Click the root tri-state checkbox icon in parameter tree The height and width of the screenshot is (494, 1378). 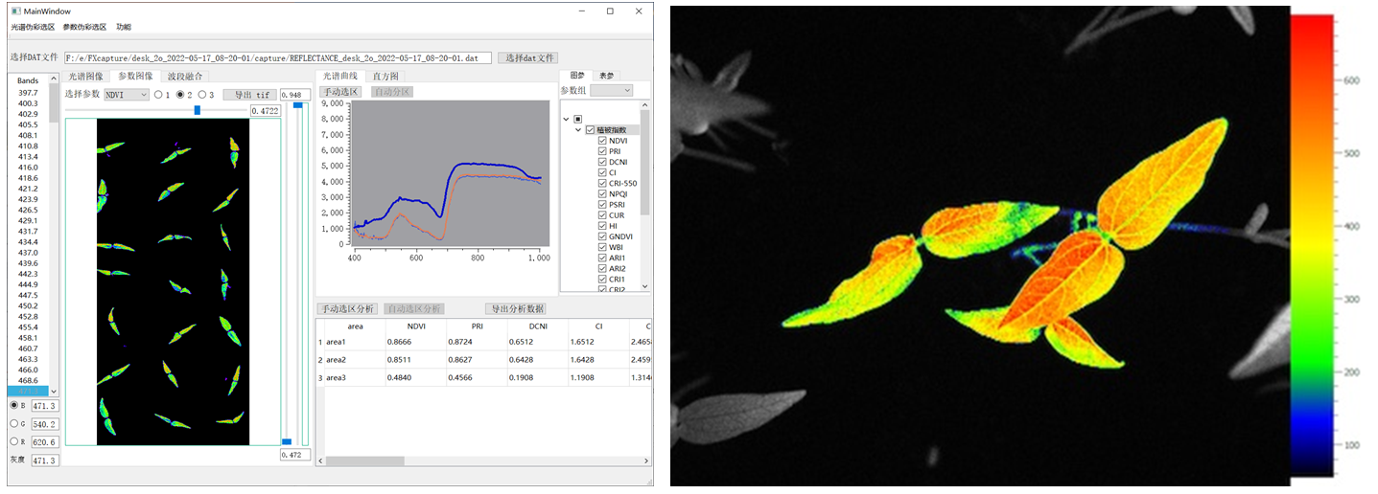point(577,119)
